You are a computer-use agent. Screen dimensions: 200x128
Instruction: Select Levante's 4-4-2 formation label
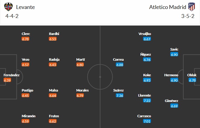pyautogui.click(x=11, y=16)
